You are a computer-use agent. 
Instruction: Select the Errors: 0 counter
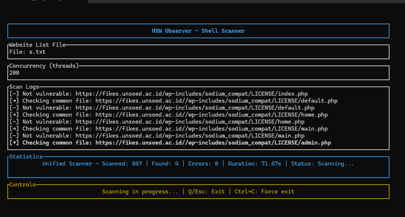point(203,164)
